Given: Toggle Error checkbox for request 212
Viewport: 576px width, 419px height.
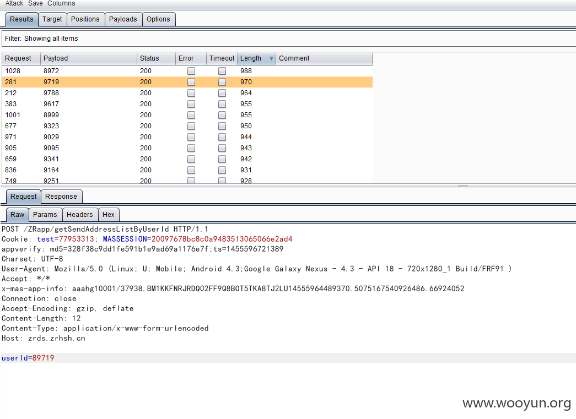Looking at the screenshot, I should 191,93.
